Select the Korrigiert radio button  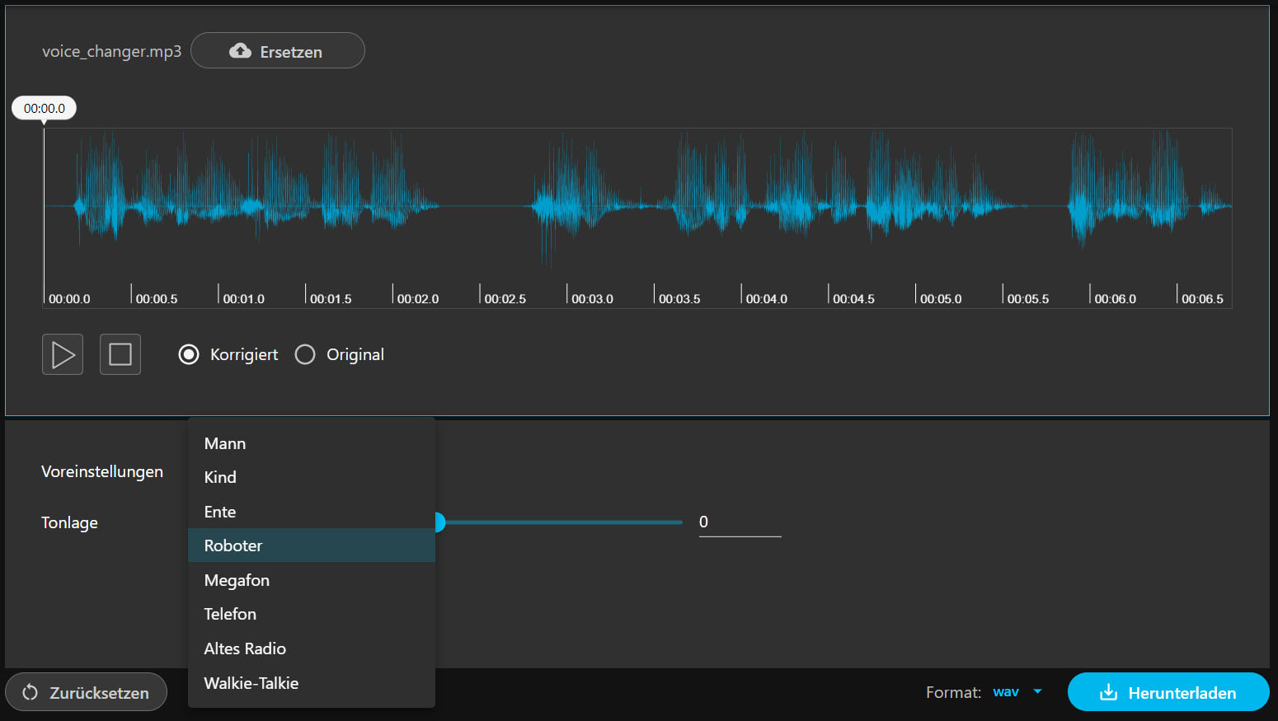(x=189, y=354)
